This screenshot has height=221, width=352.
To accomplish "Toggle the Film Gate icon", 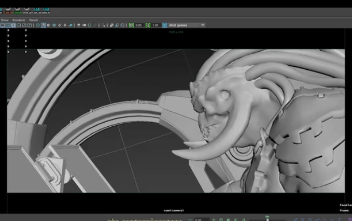I will coord(3,25).
